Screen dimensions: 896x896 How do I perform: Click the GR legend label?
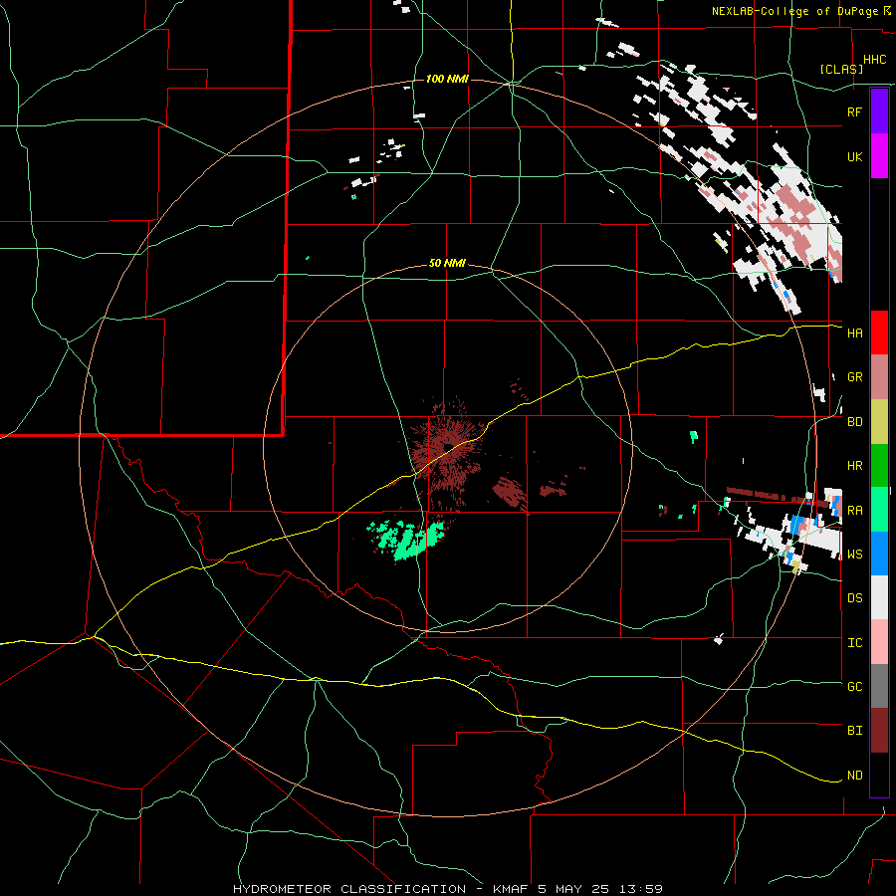(854, 377)
